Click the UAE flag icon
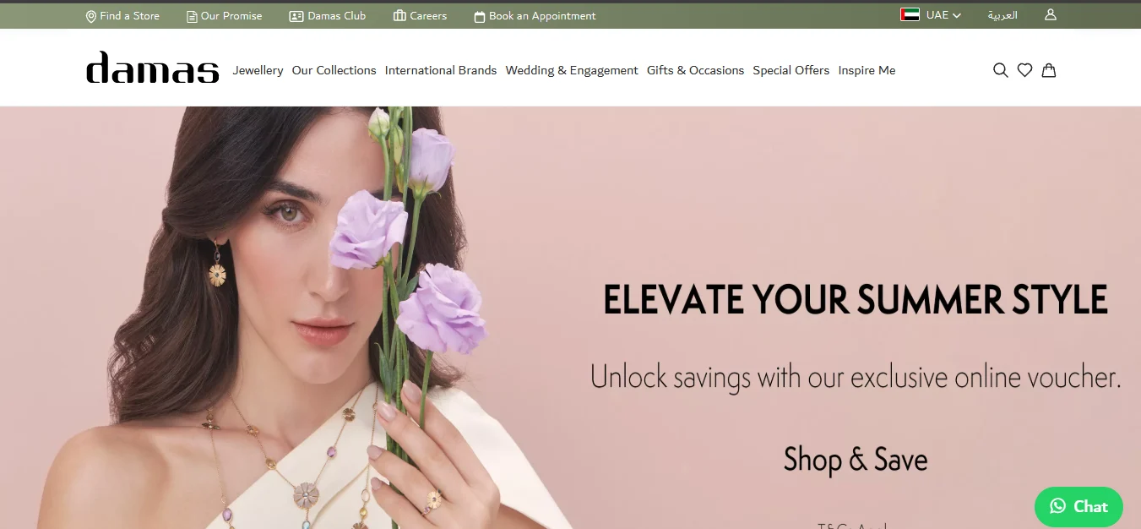Screen dimensions: 1141x529 point(910,14)
